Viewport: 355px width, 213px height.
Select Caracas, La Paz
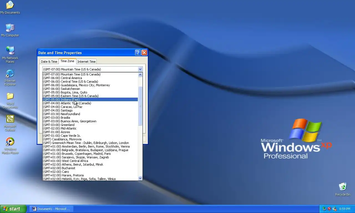90,107
